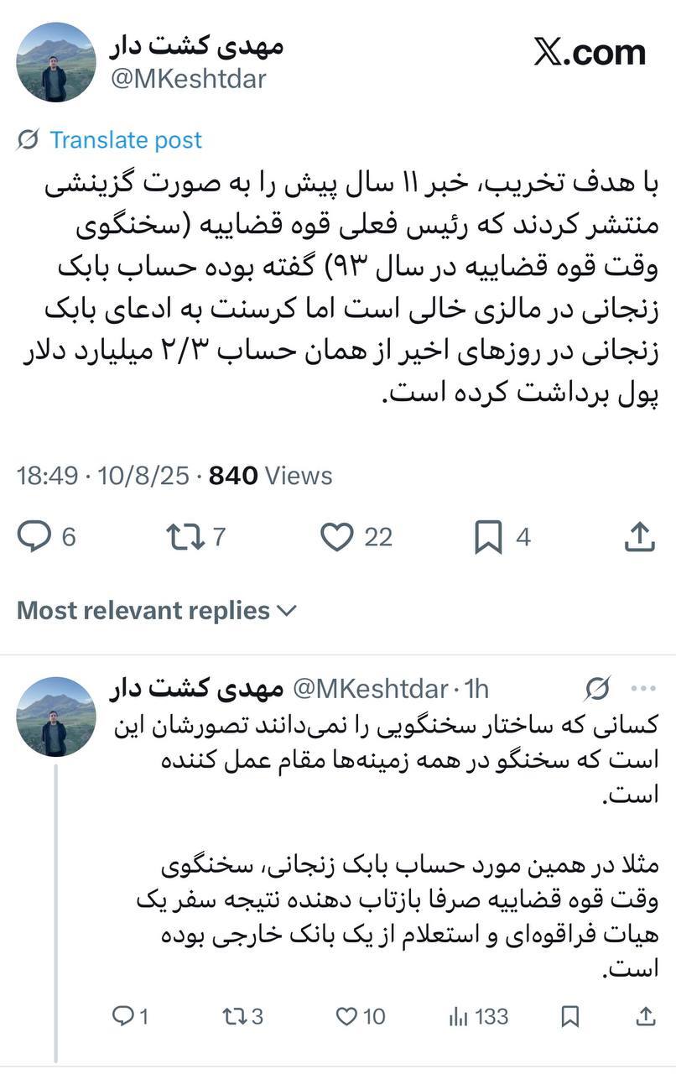Viewport: 676px width, 1074px height.
Task: Open the replies sort order selector
Action: point(288,611)
